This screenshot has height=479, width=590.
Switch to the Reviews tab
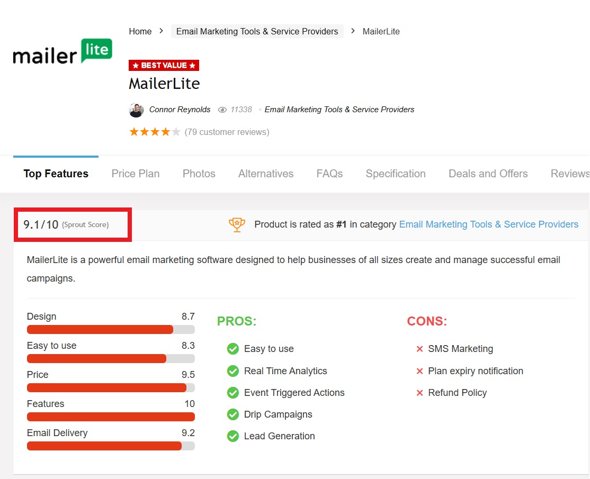tap(570, 174)
